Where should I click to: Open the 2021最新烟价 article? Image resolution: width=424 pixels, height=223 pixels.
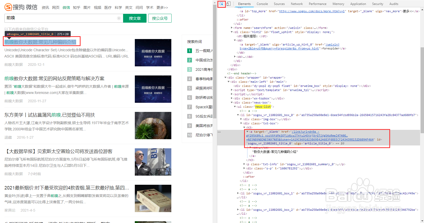point(67,188)
